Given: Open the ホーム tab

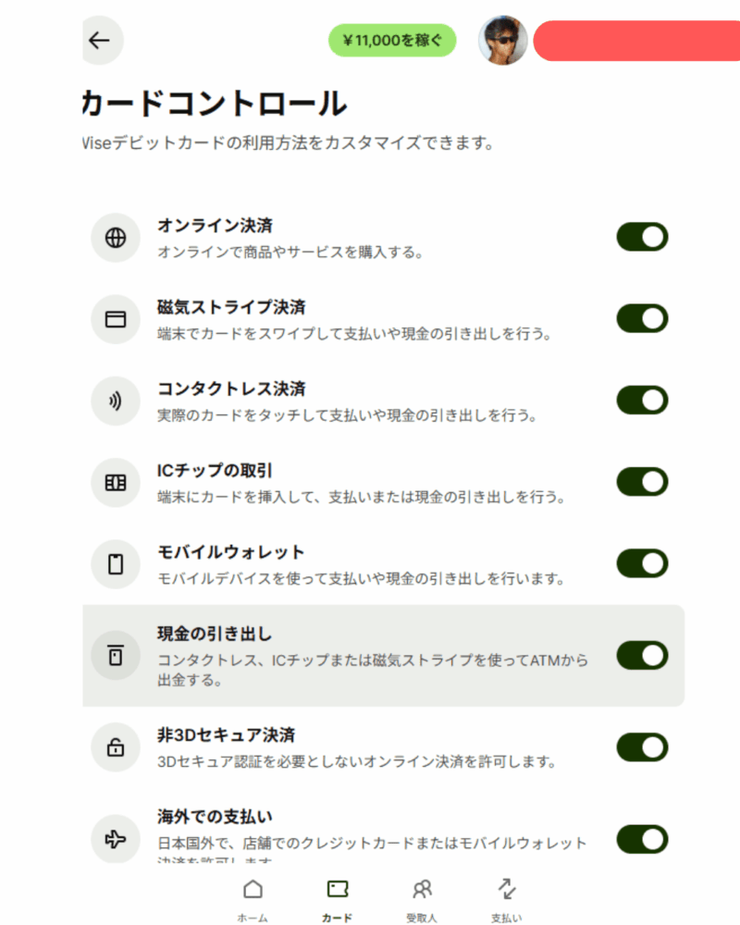Looking at the screenshot, I should click(x=252, y=898).
